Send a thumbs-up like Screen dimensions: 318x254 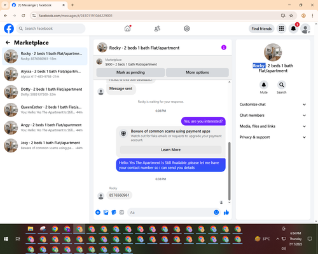226,212
